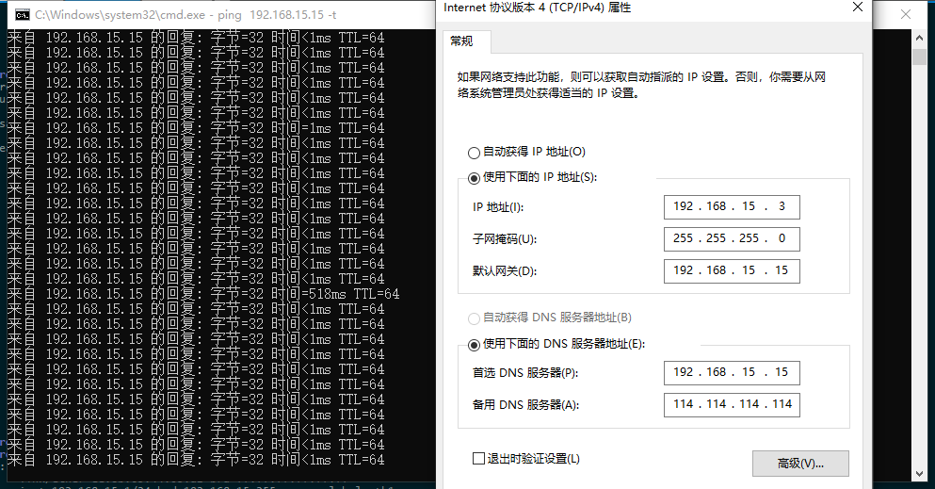The height and width of the screenshot is (489, 935).
Task: Switch to the 常规 tab
Action: point(462,41)
